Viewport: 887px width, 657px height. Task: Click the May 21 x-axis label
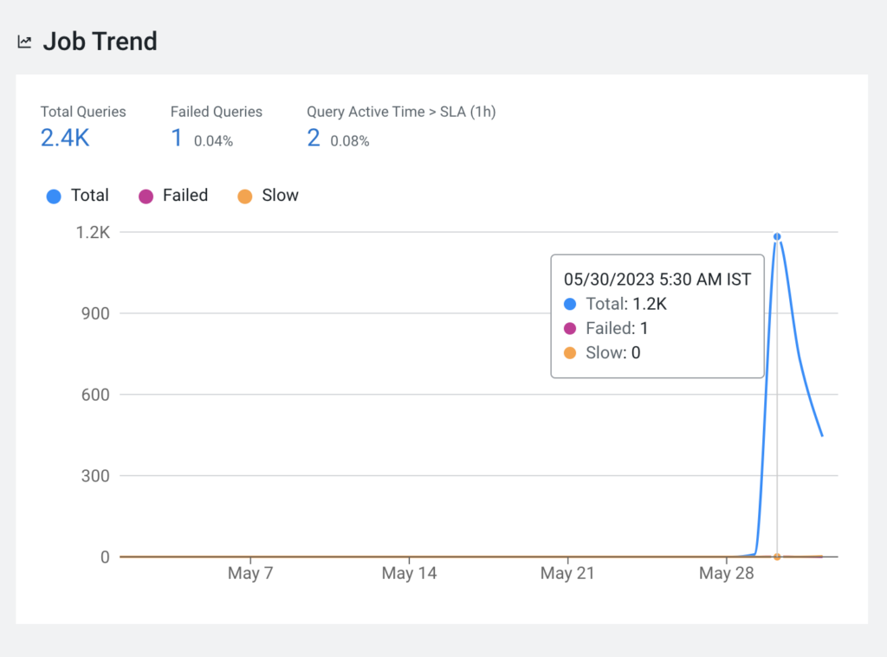567,574
